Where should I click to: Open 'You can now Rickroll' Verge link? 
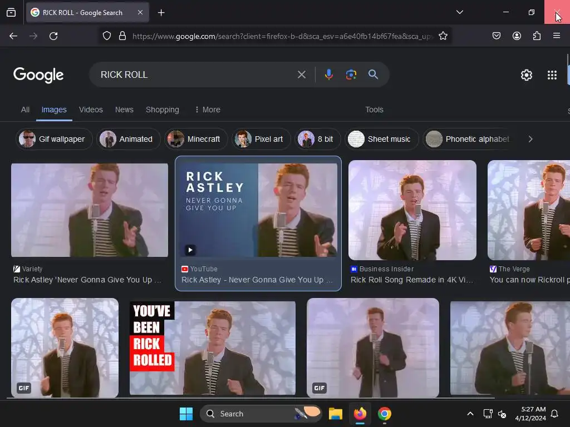(x=530, y=280)
